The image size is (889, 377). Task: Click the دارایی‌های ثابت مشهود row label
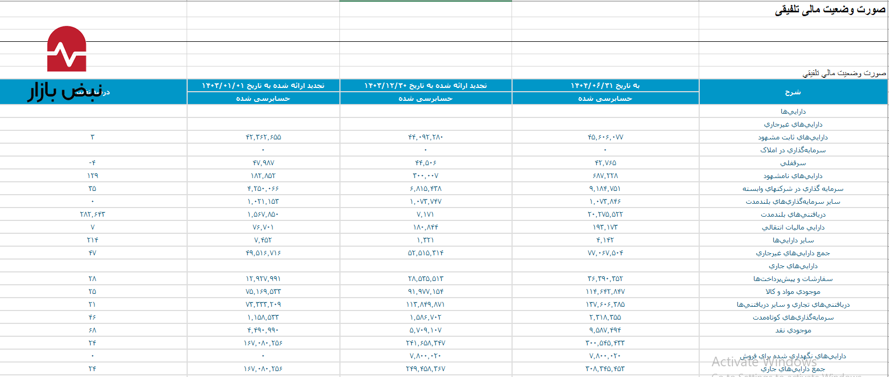792,137
